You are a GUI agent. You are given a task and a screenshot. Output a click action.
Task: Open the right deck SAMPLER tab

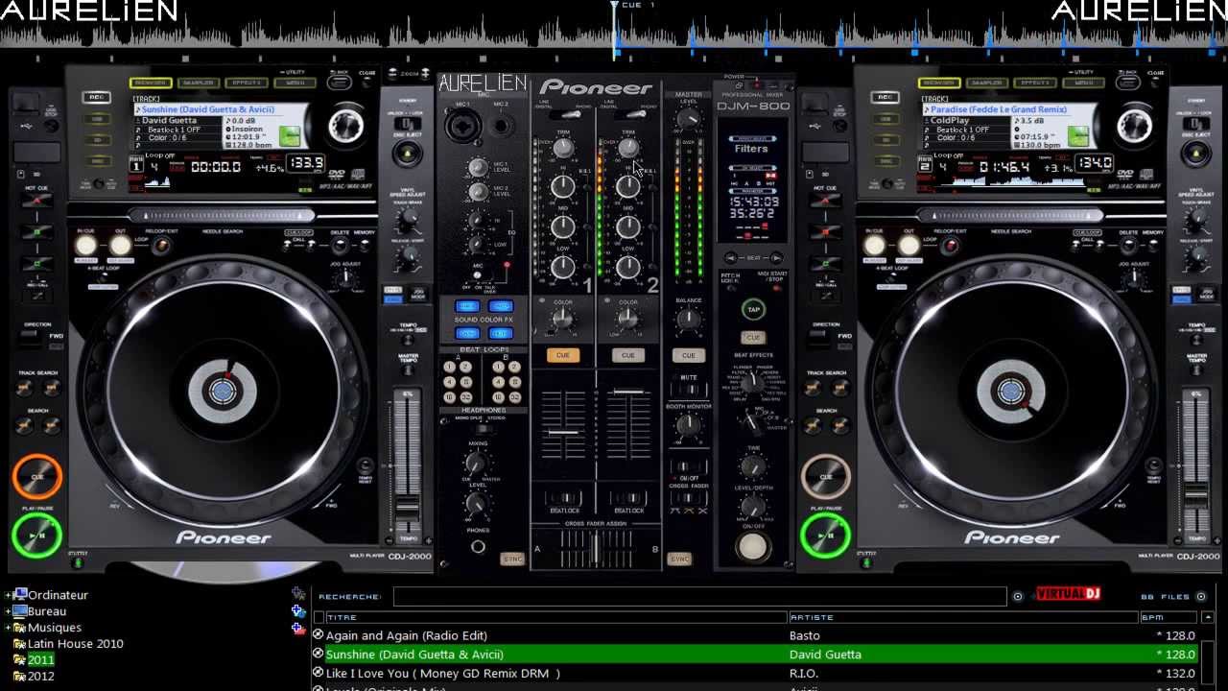tap(987, 83)
